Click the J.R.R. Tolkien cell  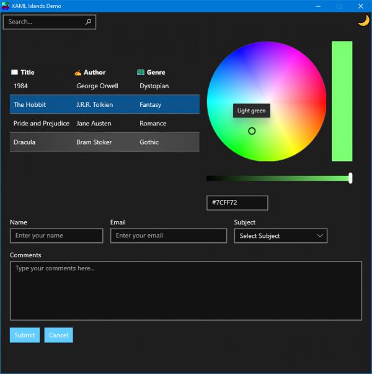pyautogui.click(x=94, y=104)
